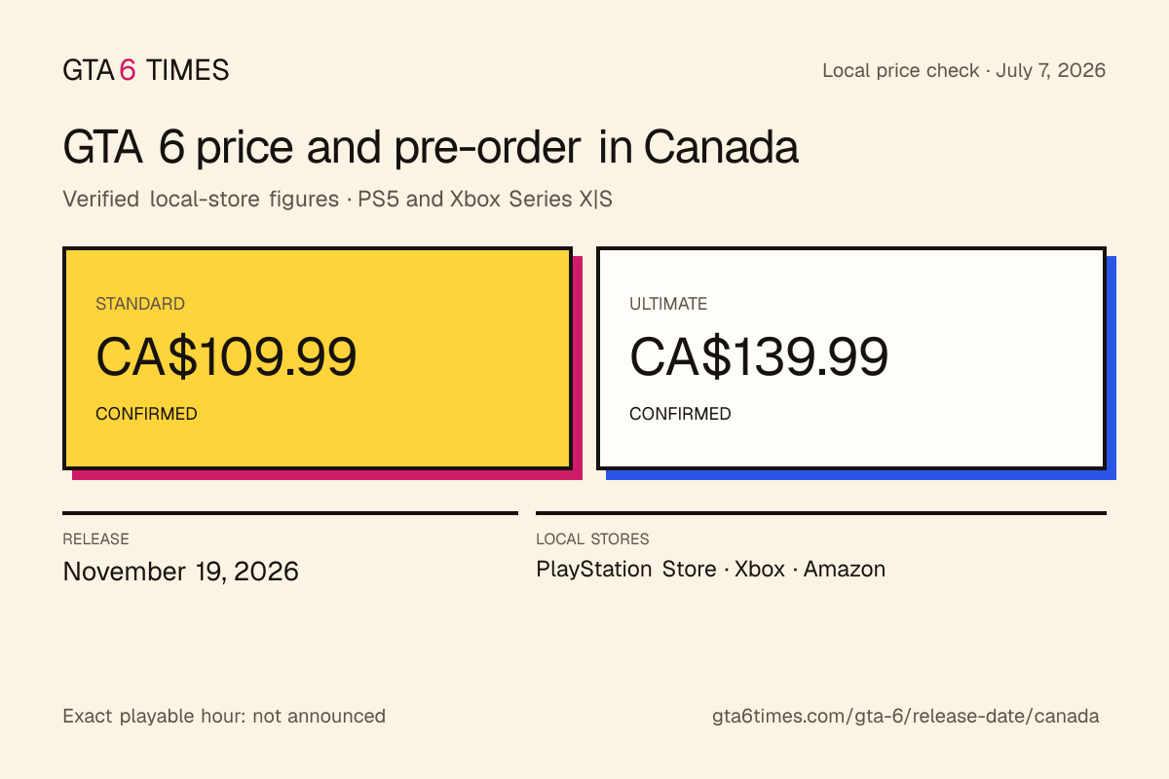The width and height of the screenshot is (1169, 779).
Task: Click the main headline about Canada pre-order
Action: [431, 148]
